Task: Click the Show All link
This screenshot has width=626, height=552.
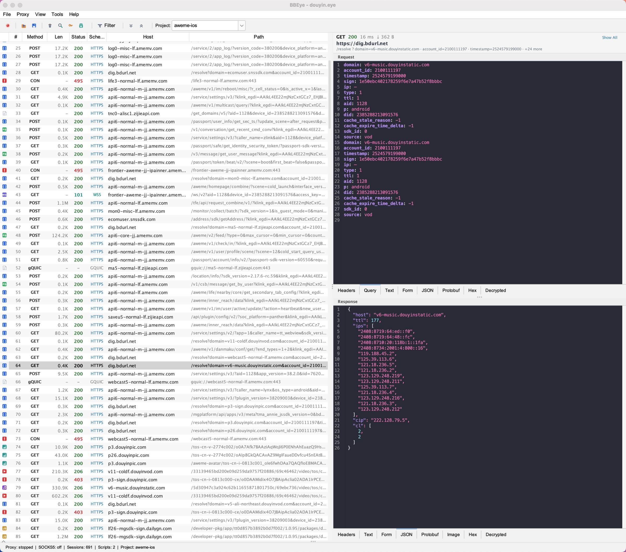Action: click(610, 38)
